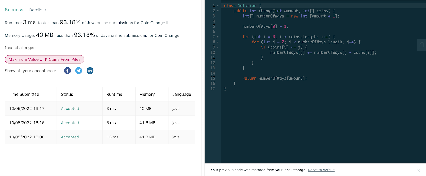
Task: Click line number 10 in the gutter
Action: click(213, 52)
